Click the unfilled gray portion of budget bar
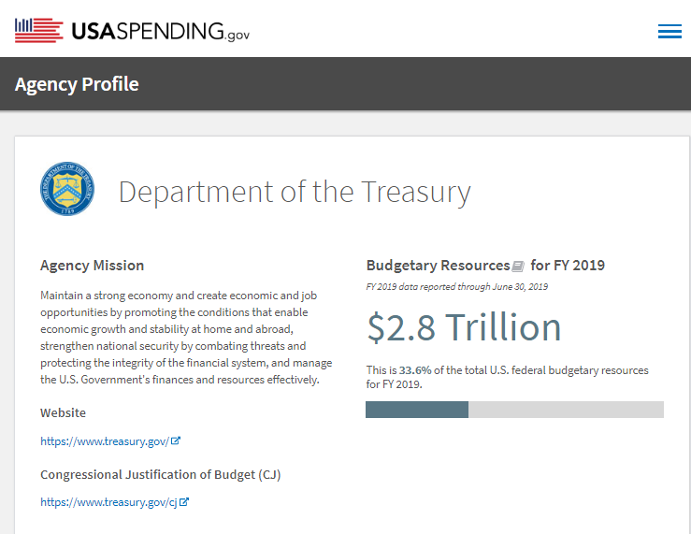 [566, 410]
